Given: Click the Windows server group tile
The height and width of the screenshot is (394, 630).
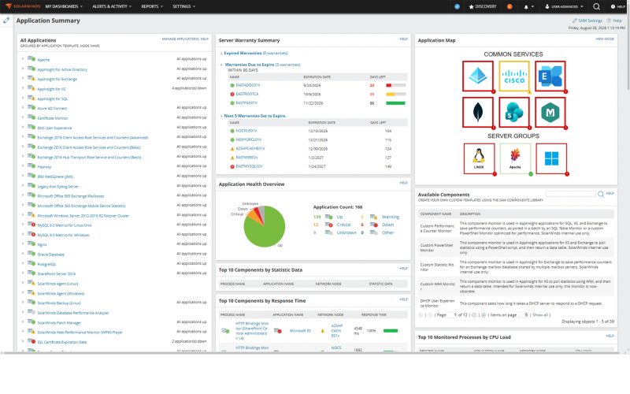Looking at the screenshot, I should coord(551,158).
